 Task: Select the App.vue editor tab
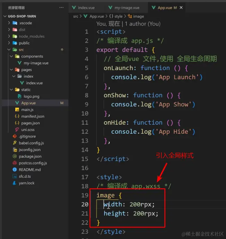[x=167, y=8]
